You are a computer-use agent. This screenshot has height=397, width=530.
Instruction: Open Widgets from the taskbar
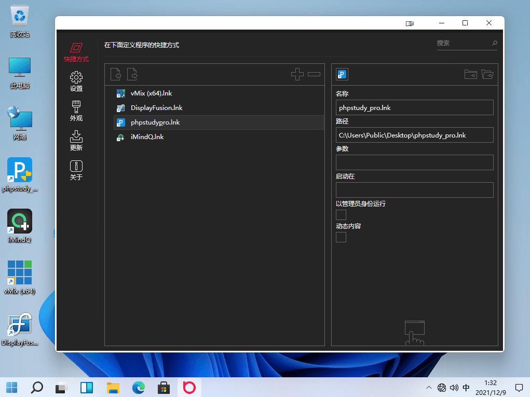tap(87, 387)
